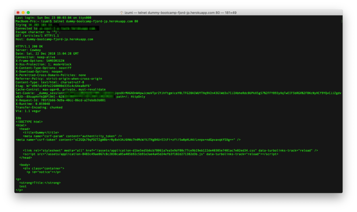Click the 'Server: Cowboy' header line

(28, 50)
